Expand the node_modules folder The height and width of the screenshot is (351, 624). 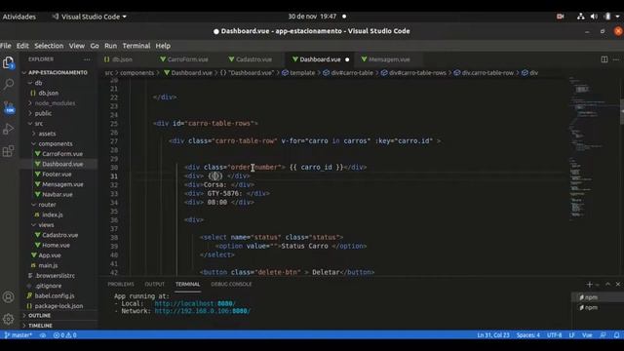(55, 103)
